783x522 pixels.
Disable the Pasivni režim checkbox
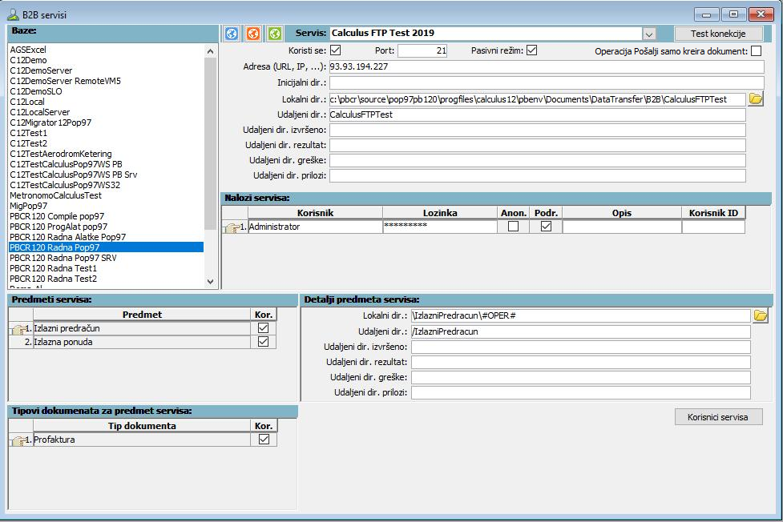[x=531, y=51]
